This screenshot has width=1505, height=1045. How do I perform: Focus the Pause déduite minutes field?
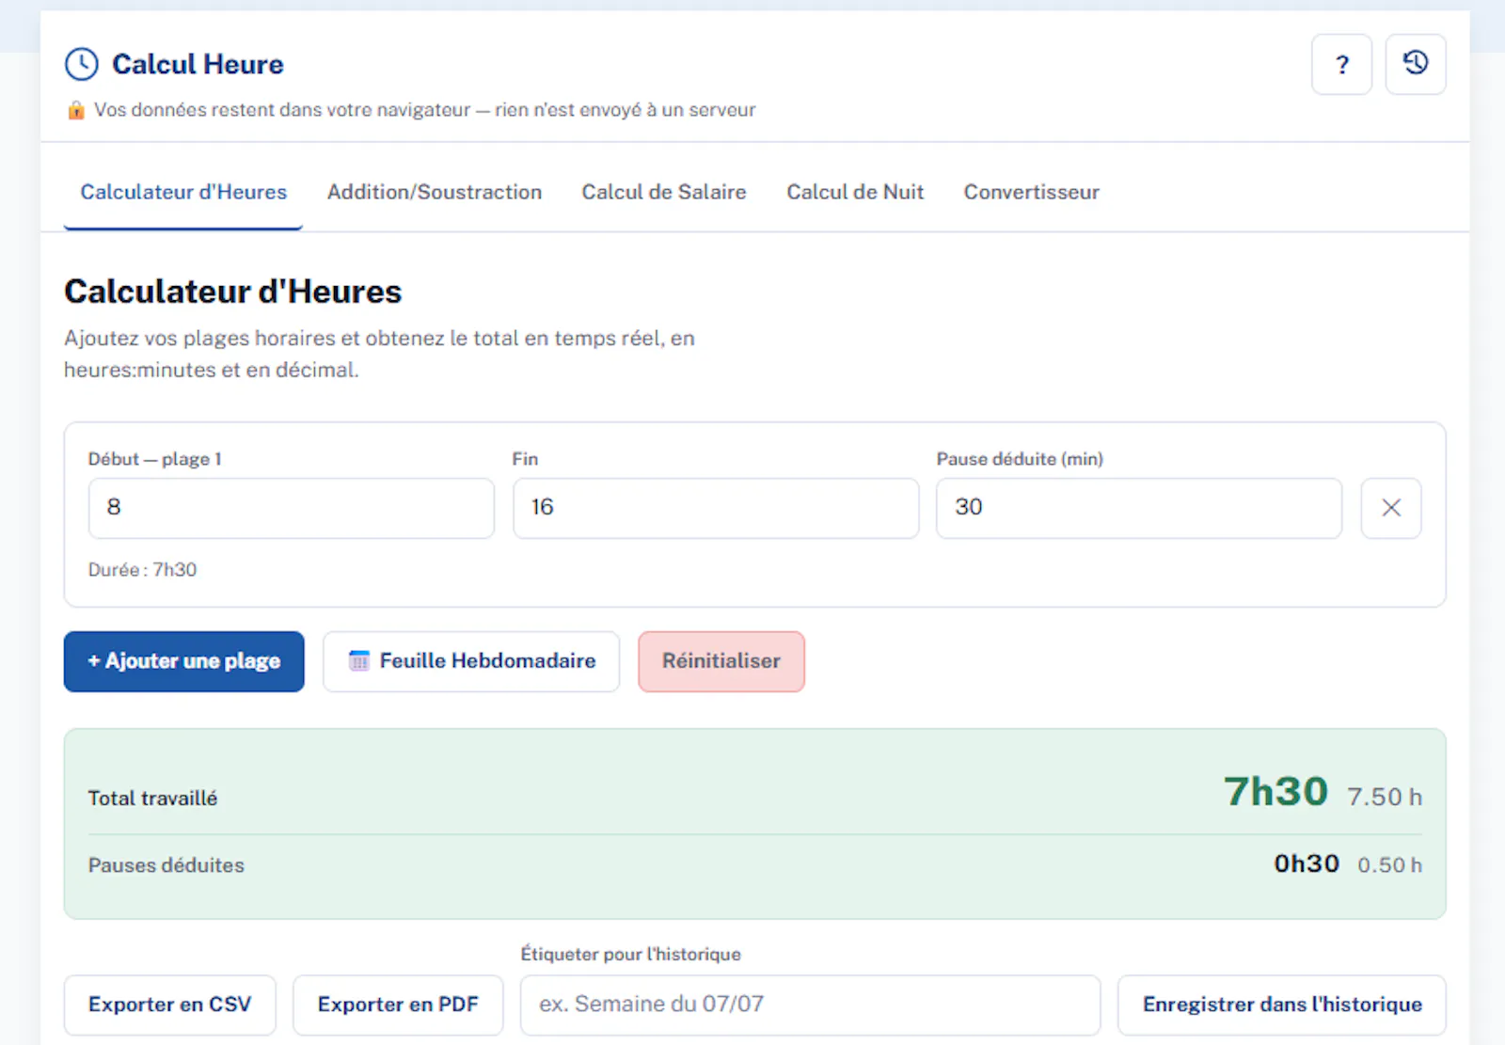point(1139,508)
